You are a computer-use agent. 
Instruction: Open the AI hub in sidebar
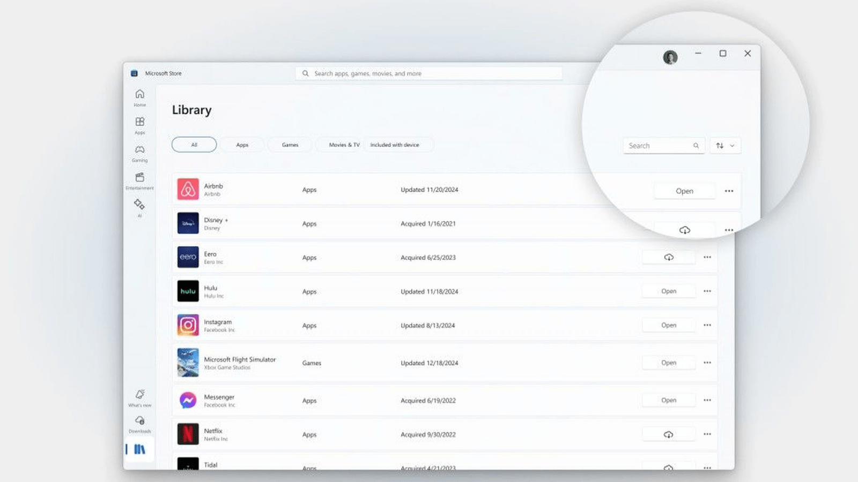pyautogui.click(x=139, y=208)
